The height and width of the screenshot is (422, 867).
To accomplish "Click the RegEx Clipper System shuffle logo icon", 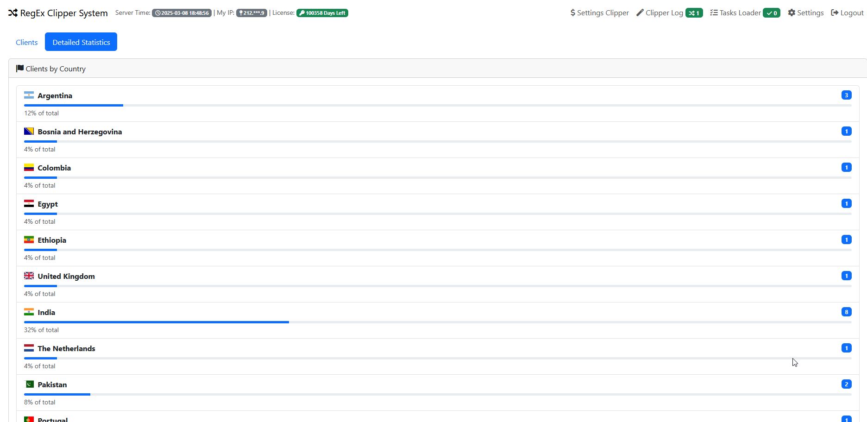I will pyautogui.click(x=13, y=13).
